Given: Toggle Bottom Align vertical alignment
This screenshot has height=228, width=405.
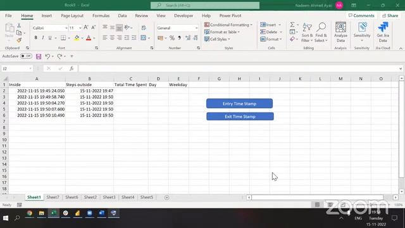Looking at the screenshot, I should 119,27.
